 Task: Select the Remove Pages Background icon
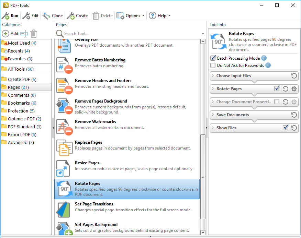coord(64,107)
